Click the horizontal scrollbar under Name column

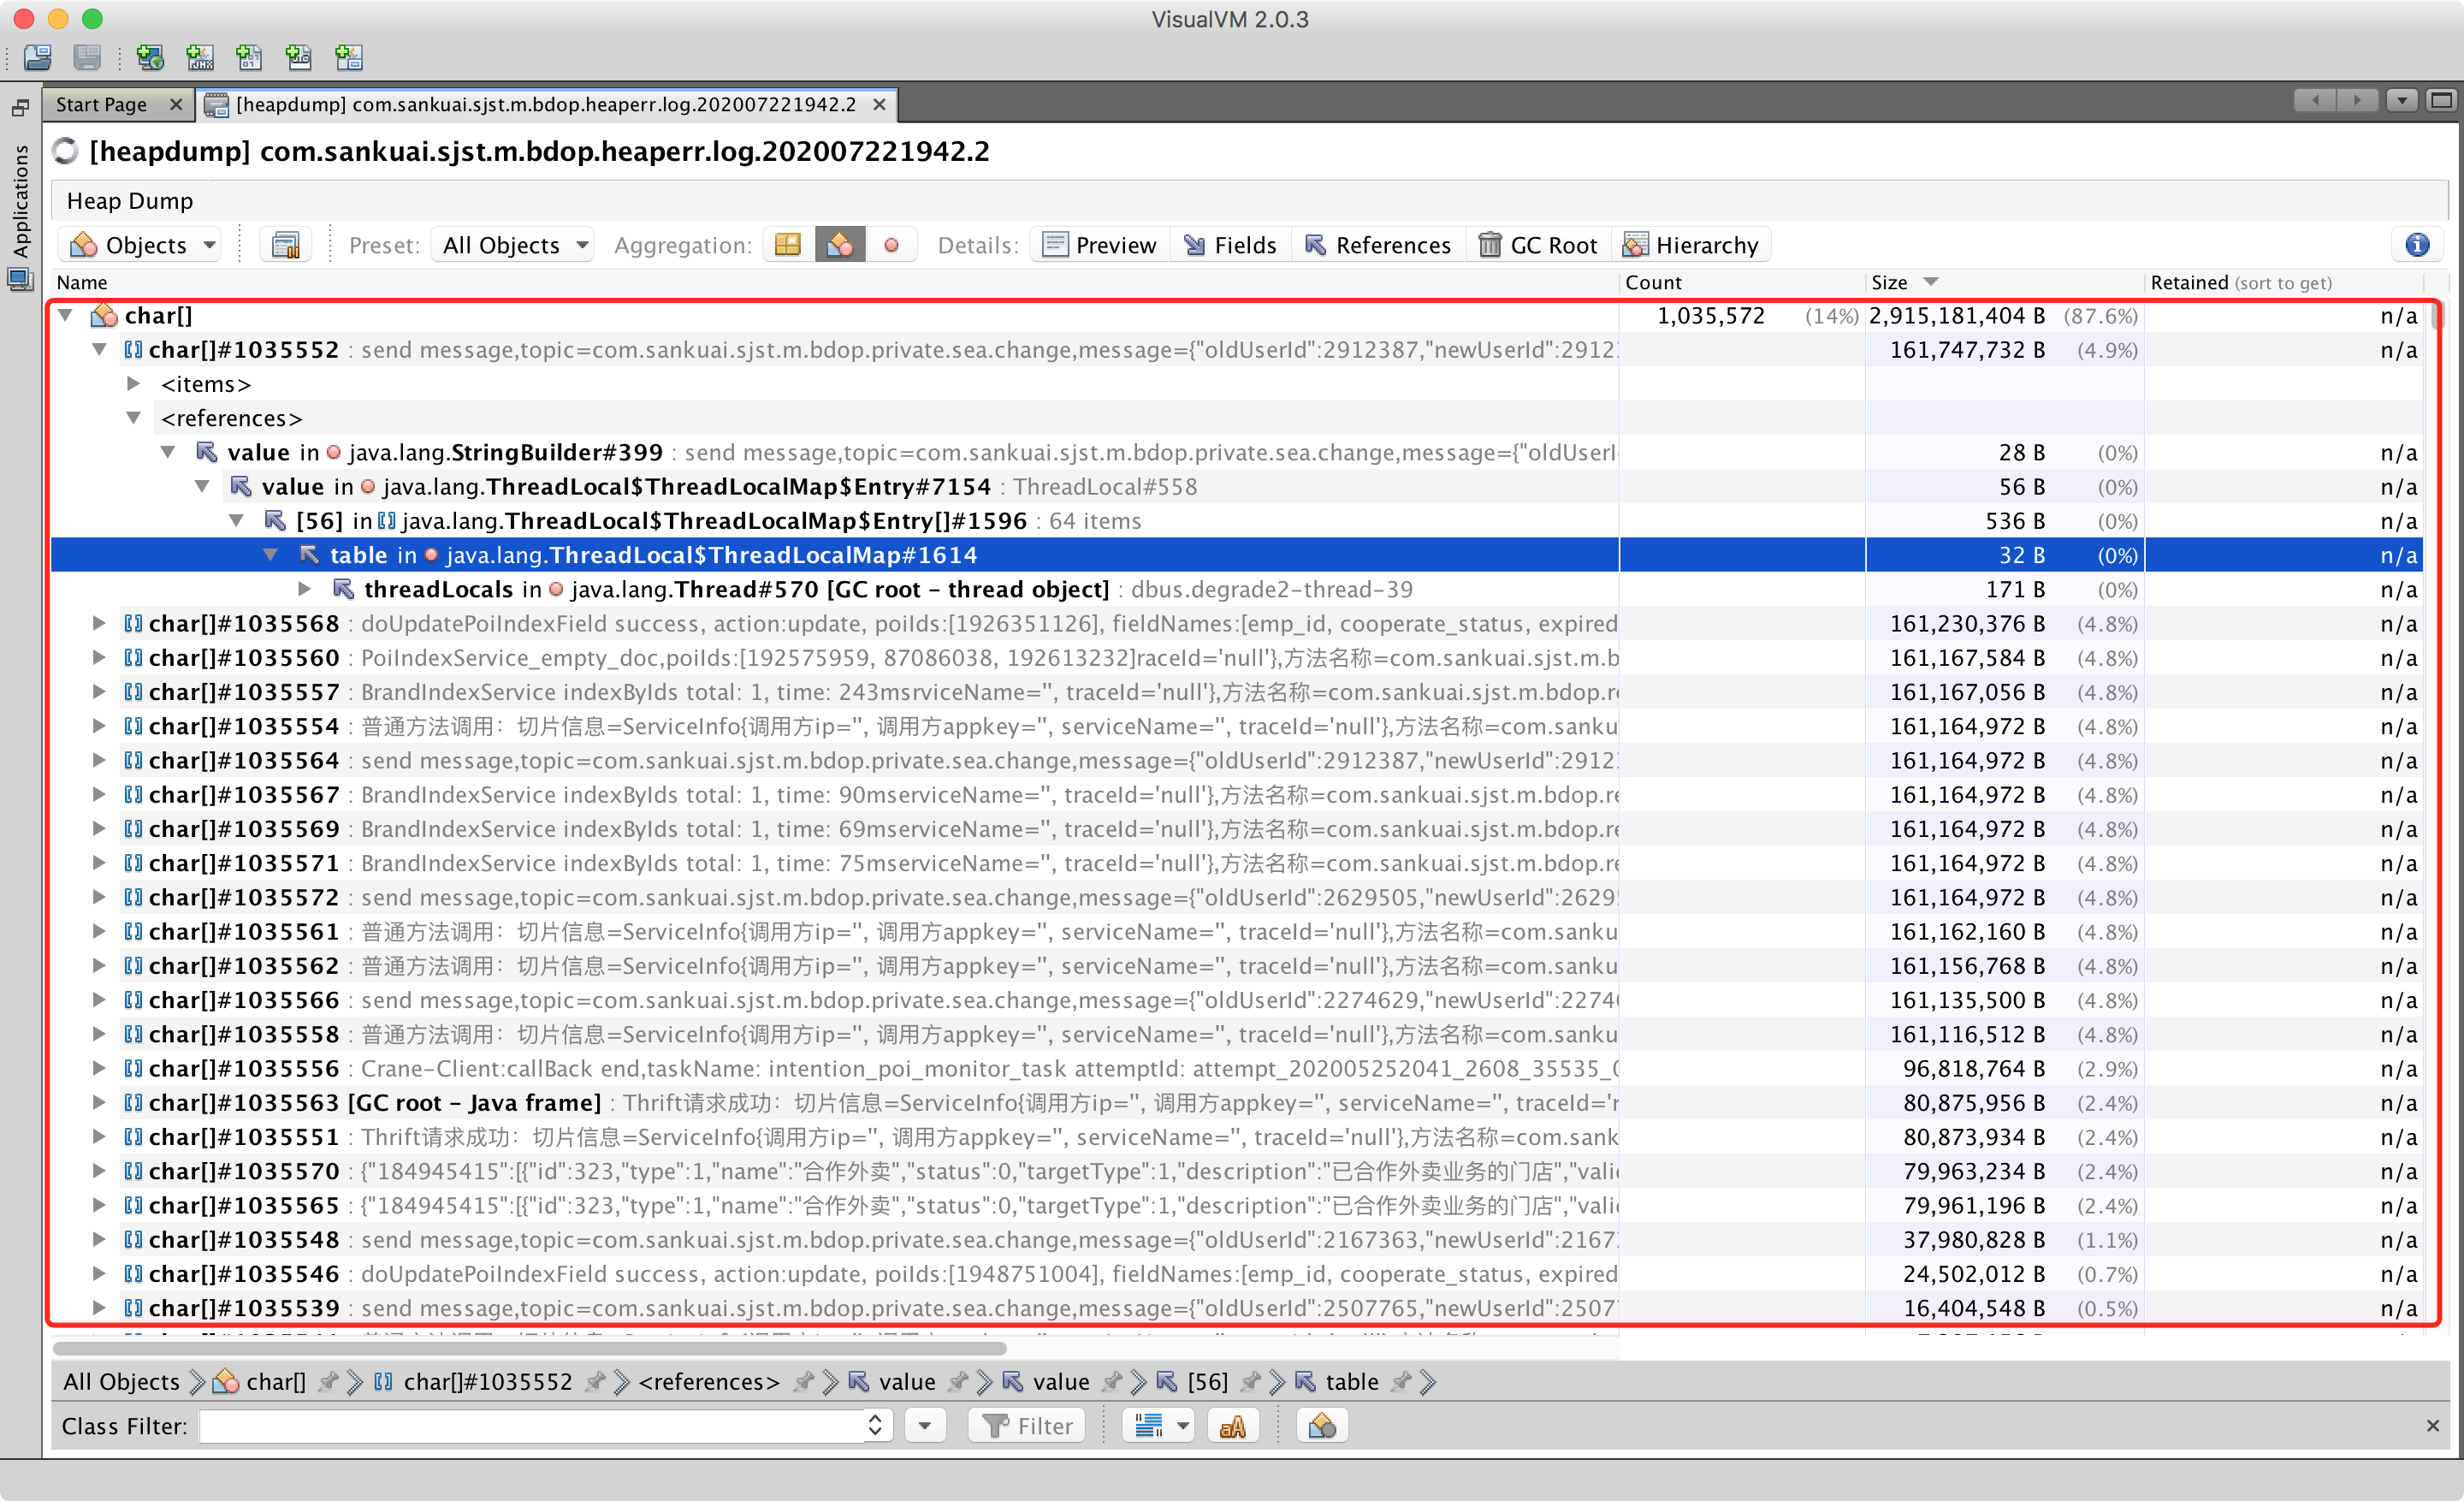pos(530,1348)
